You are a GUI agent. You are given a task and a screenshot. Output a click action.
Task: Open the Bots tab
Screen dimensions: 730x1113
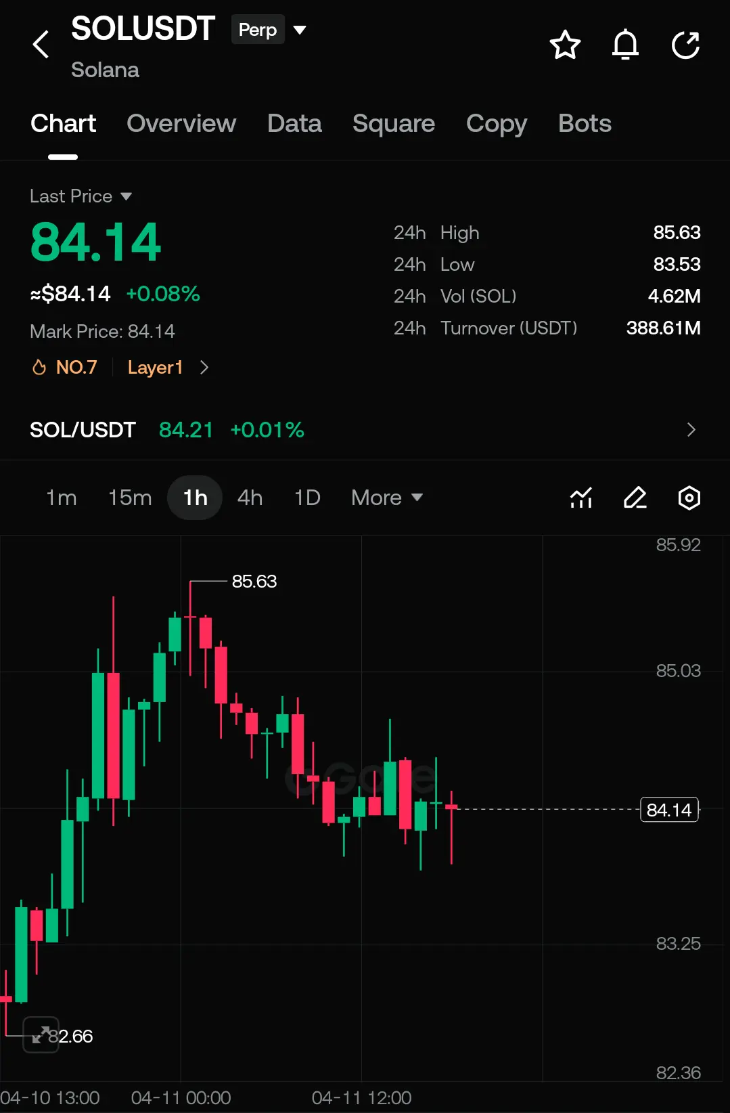(x=585, y=124)
